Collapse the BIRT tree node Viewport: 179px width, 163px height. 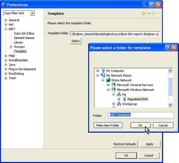click(x=6, y=29)
